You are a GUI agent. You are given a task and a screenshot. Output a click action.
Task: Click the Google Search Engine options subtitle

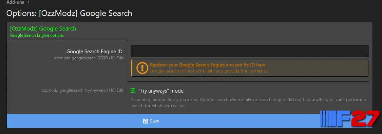pyautogui.click(x=37, y=35)
